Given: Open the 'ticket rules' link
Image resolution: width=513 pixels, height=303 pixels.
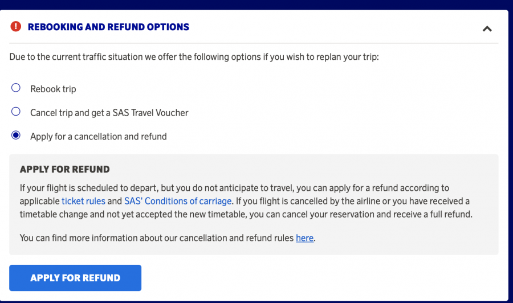Looking at the screenshot, I should click(83, 201).
